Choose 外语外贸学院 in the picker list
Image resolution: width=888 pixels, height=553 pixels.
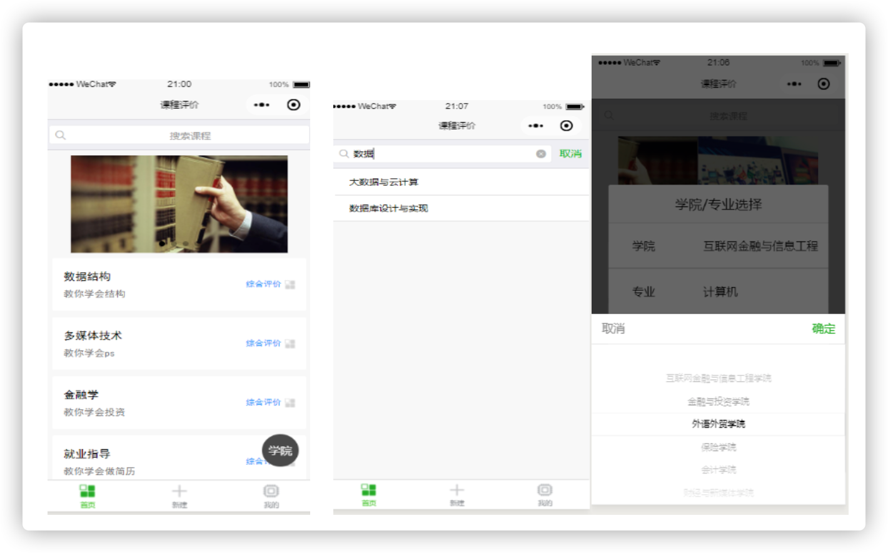pyautogui.click(x=719, y=424)
